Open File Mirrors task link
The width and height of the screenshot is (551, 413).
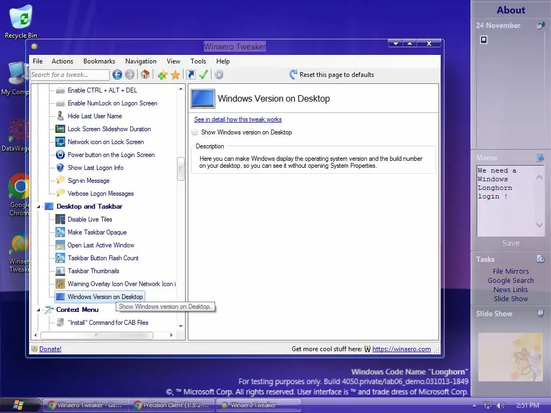tap(510, 271)
